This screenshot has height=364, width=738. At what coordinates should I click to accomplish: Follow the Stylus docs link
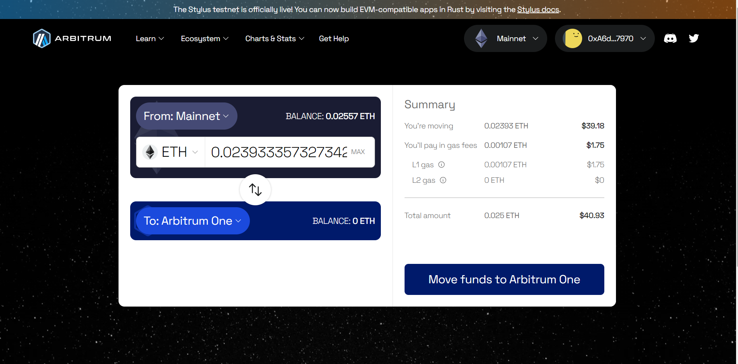[538, 9]
